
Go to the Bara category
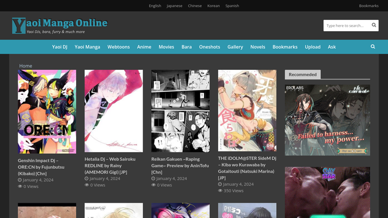coord(186,47)
